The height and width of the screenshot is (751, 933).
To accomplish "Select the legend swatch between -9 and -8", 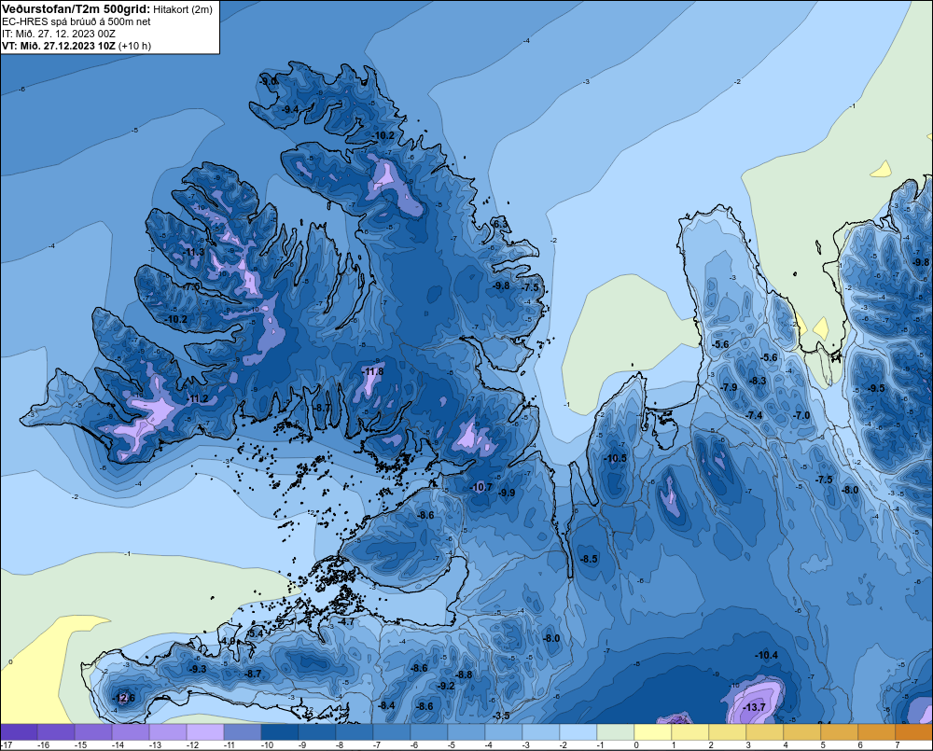I will click(317, 732).
